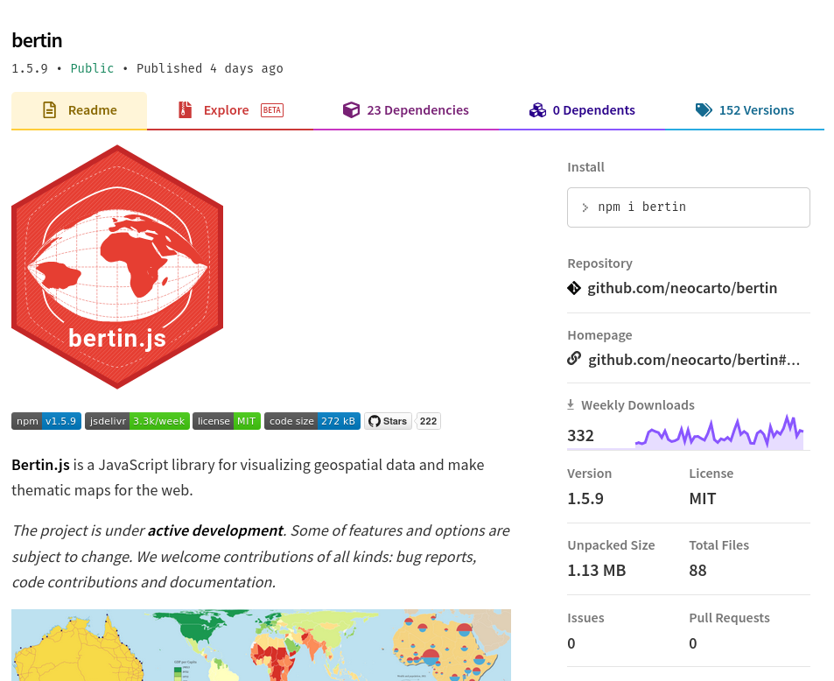Click the npm v1.5.9 badge
The height and width of the screenshot is (681, 834).
click(x=46, y=421)
